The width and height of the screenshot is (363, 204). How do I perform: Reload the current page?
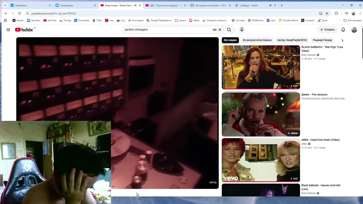click(x=19, y=13)
